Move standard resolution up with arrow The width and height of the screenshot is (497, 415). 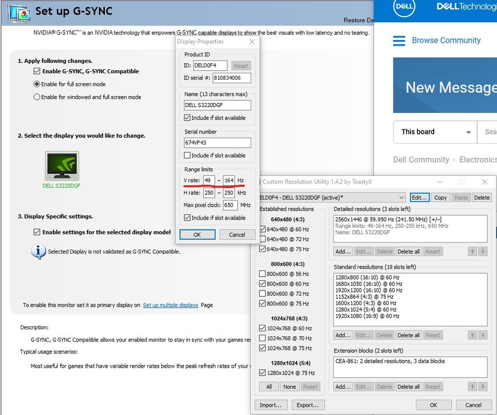tap(472, 335)
